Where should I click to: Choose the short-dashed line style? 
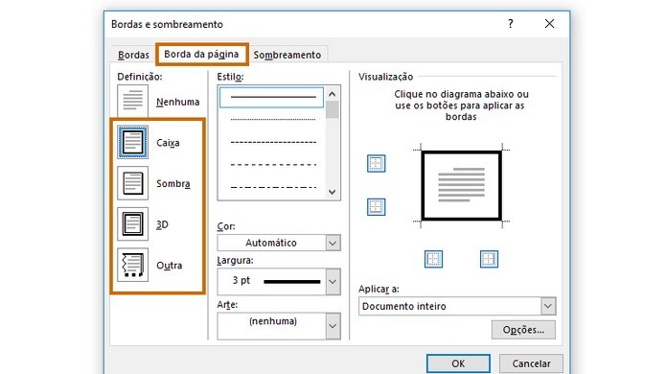273,142
